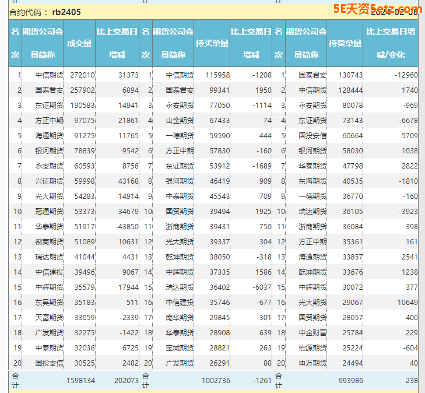Select the total long position 1002736
Viewport: 425px width, 393px height.
click(213, 381)
